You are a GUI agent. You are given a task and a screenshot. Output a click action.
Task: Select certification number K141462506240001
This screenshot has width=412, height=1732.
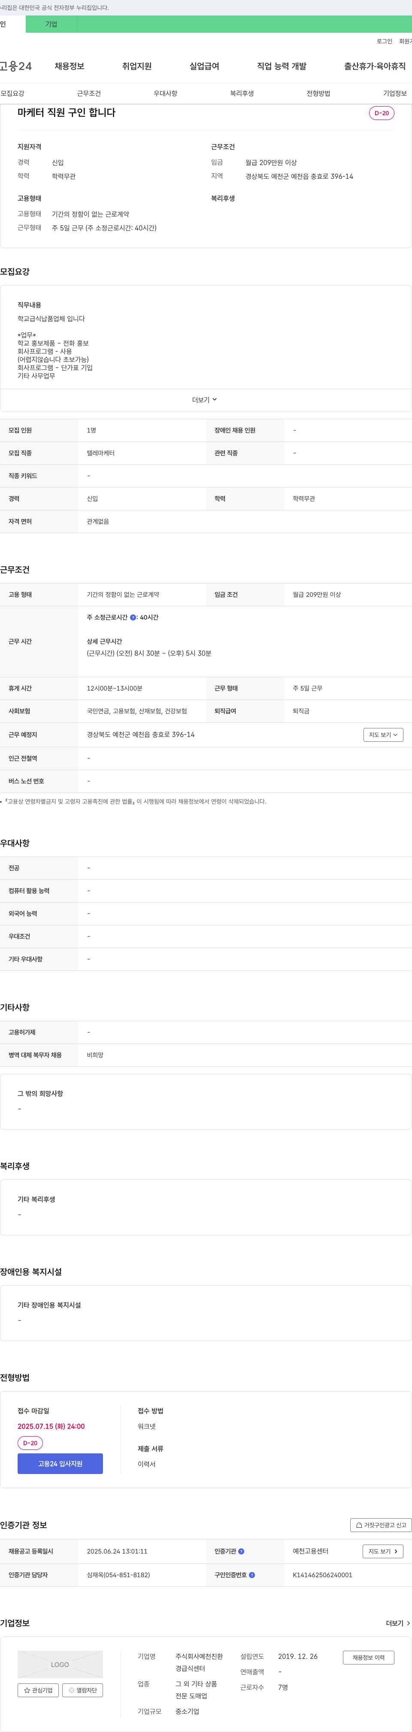click(322, 1575)
